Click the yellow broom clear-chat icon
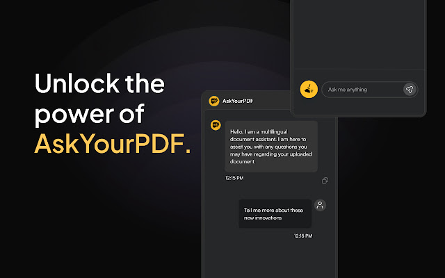This screenshot has width=445, height=278. [308, 89]
